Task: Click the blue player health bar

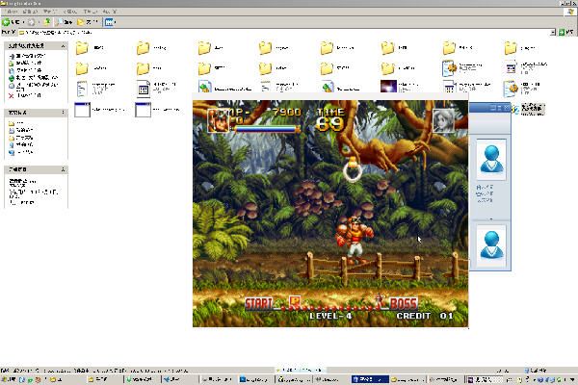Action: (267, 129)
